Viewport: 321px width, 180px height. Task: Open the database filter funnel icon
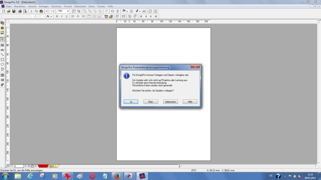(135, 16)
